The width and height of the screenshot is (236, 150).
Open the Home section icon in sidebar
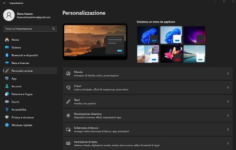(x=7, y=40)
